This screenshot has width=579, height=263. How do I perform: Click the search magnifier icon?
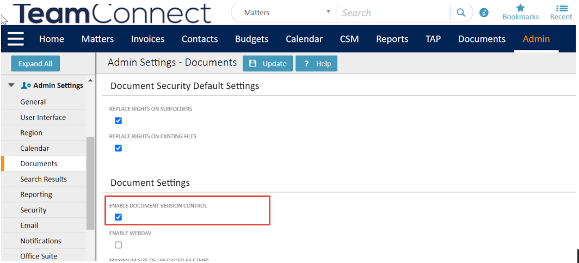(461, 13)
